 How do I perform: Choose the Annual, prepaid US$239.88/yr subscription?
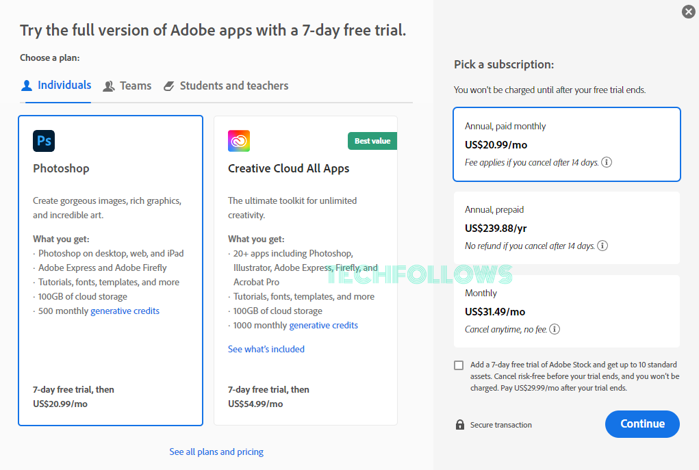click(x=567, y=228)
